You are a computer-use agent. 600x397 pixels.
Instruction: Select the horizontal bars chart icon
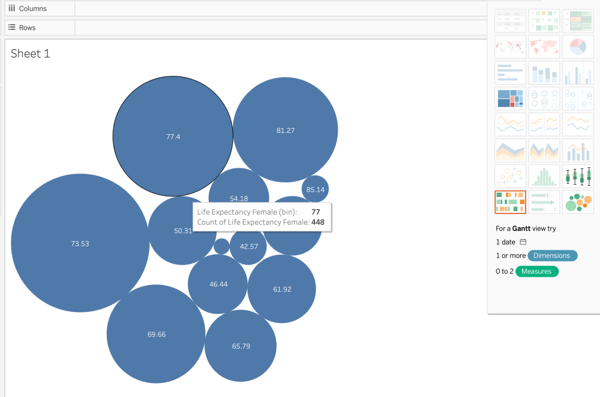pyautogui.click(x=510, y=73)
